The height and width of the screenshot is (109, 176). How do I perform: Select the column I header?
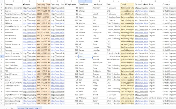click(127, 1)
